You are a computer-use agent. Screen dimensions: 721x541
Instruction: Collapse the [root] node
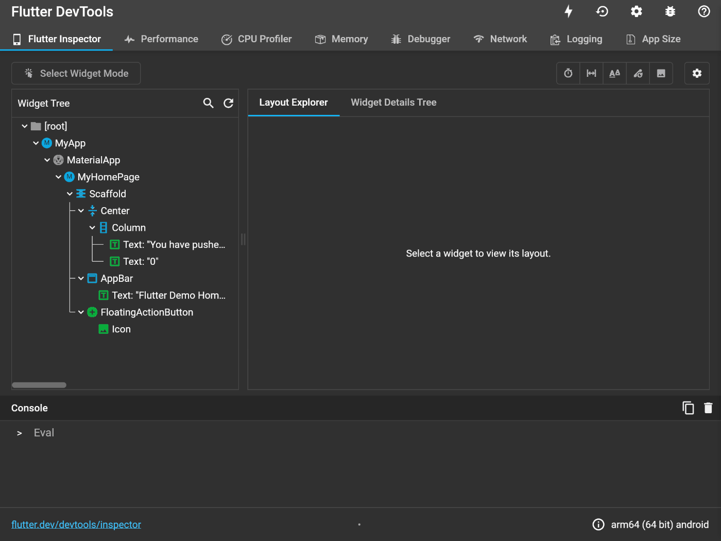24,126
